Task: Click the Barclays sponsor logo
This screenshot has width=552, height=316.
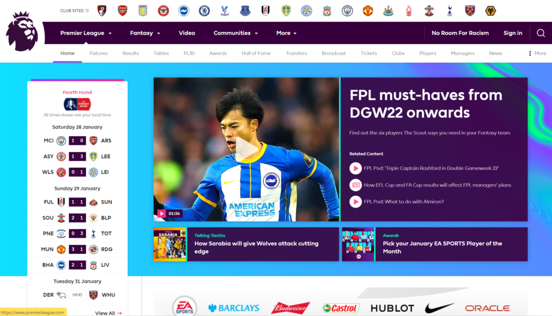Action: point(234,308)
